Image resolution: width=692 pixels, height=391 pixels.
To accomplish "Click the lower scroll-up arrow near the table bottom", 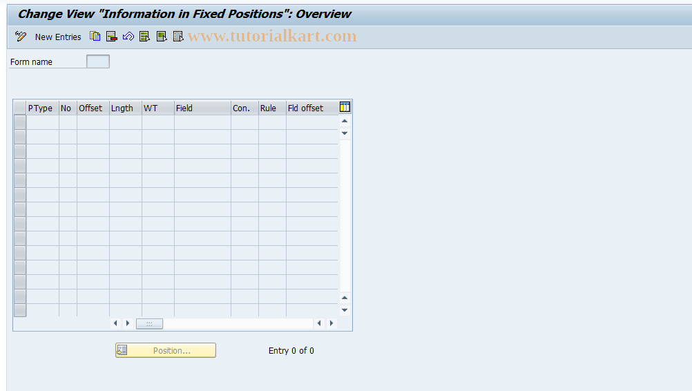I will coord(345,298).
